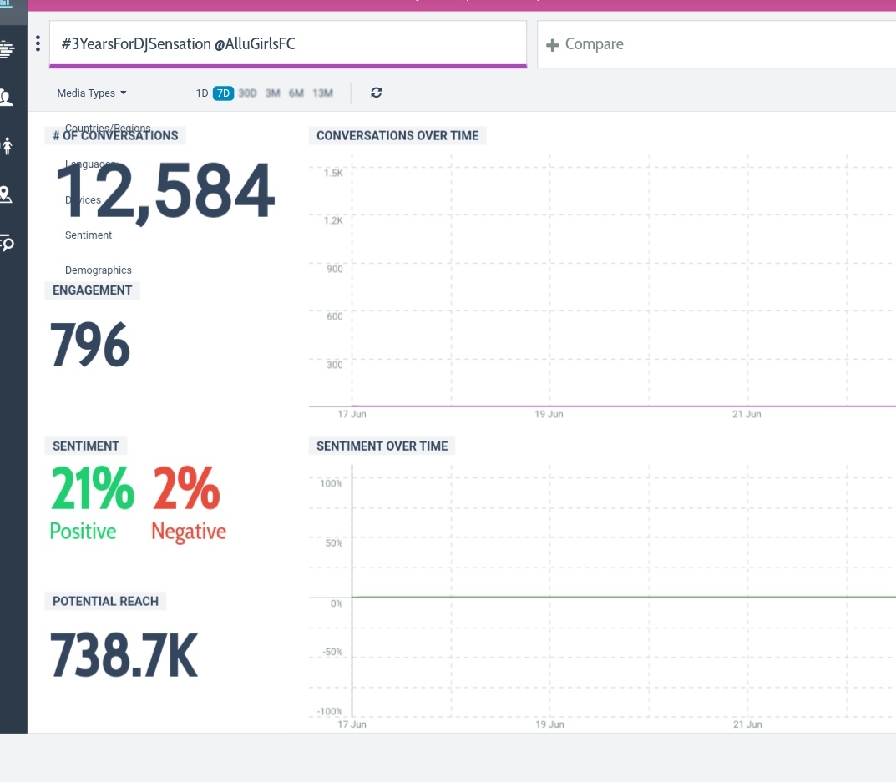
Task: Click the Potential Reach heading
Action: coord(106,601)
